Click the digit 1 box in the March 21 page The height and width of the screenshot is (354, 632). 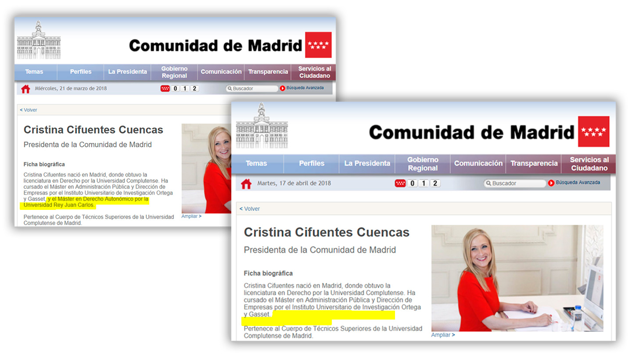[185, 88]
